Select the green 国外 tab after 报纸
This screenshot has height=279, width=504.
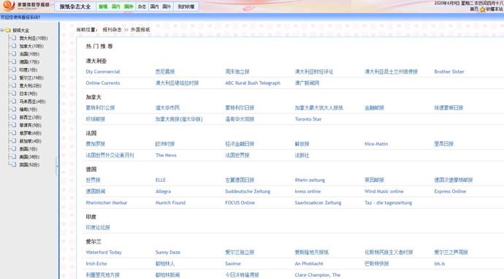click(129, 7)
